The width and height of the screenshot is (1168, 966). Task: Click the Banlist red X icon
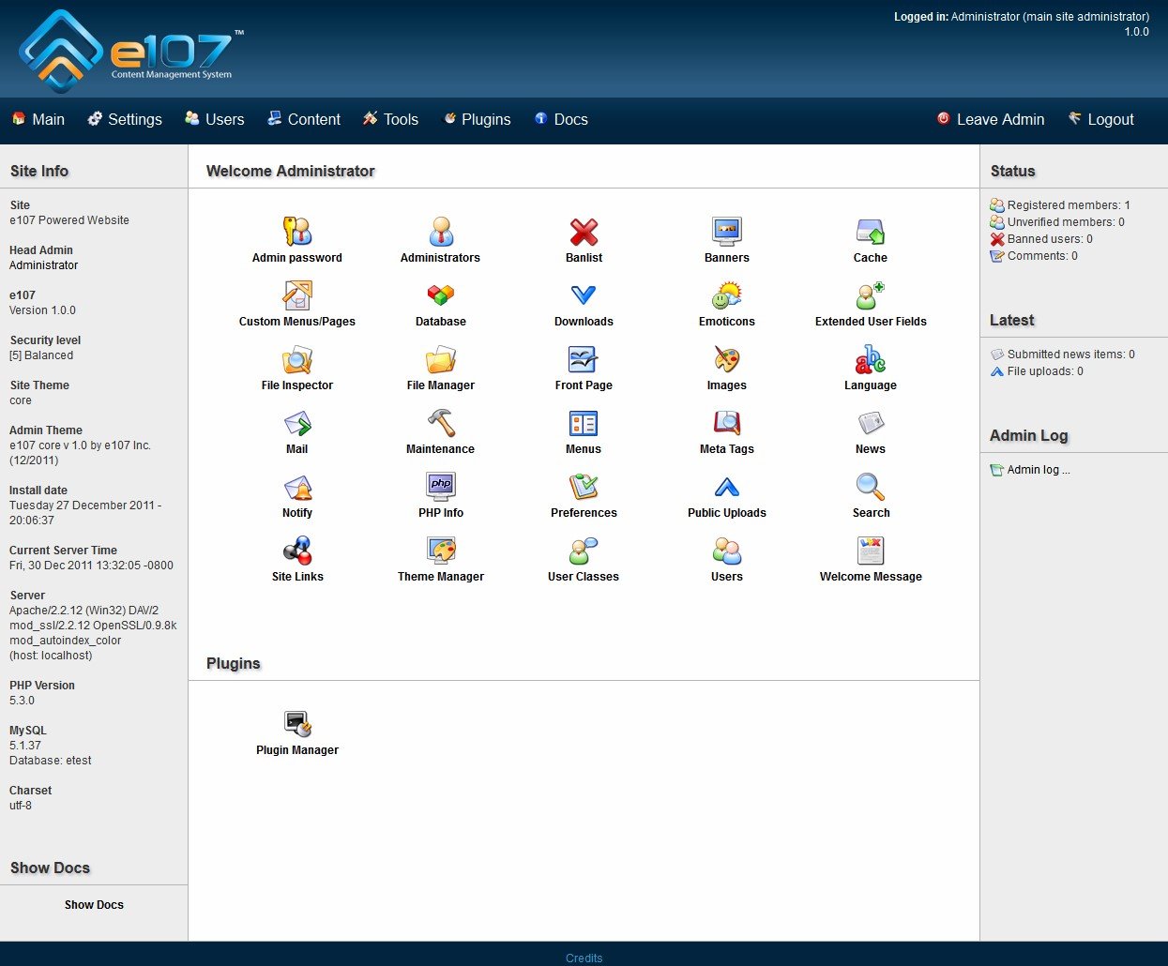pos(584,232)
